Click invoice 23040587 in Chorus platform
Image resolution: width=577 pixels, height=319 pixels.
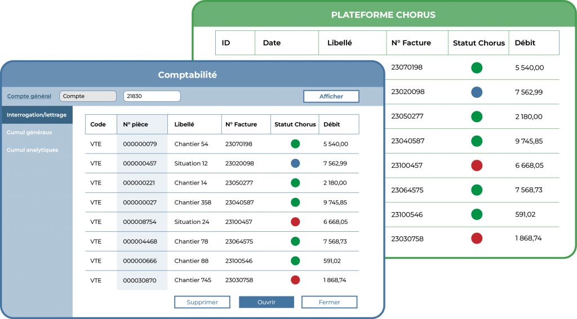point(408,141)
